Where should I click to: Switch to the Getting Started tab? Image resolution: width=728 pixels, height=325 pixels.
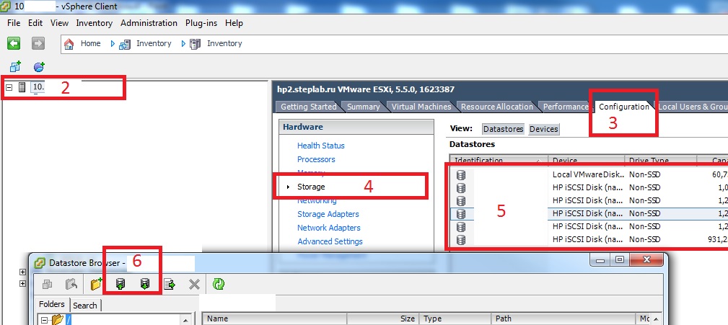tap(308, 107)
